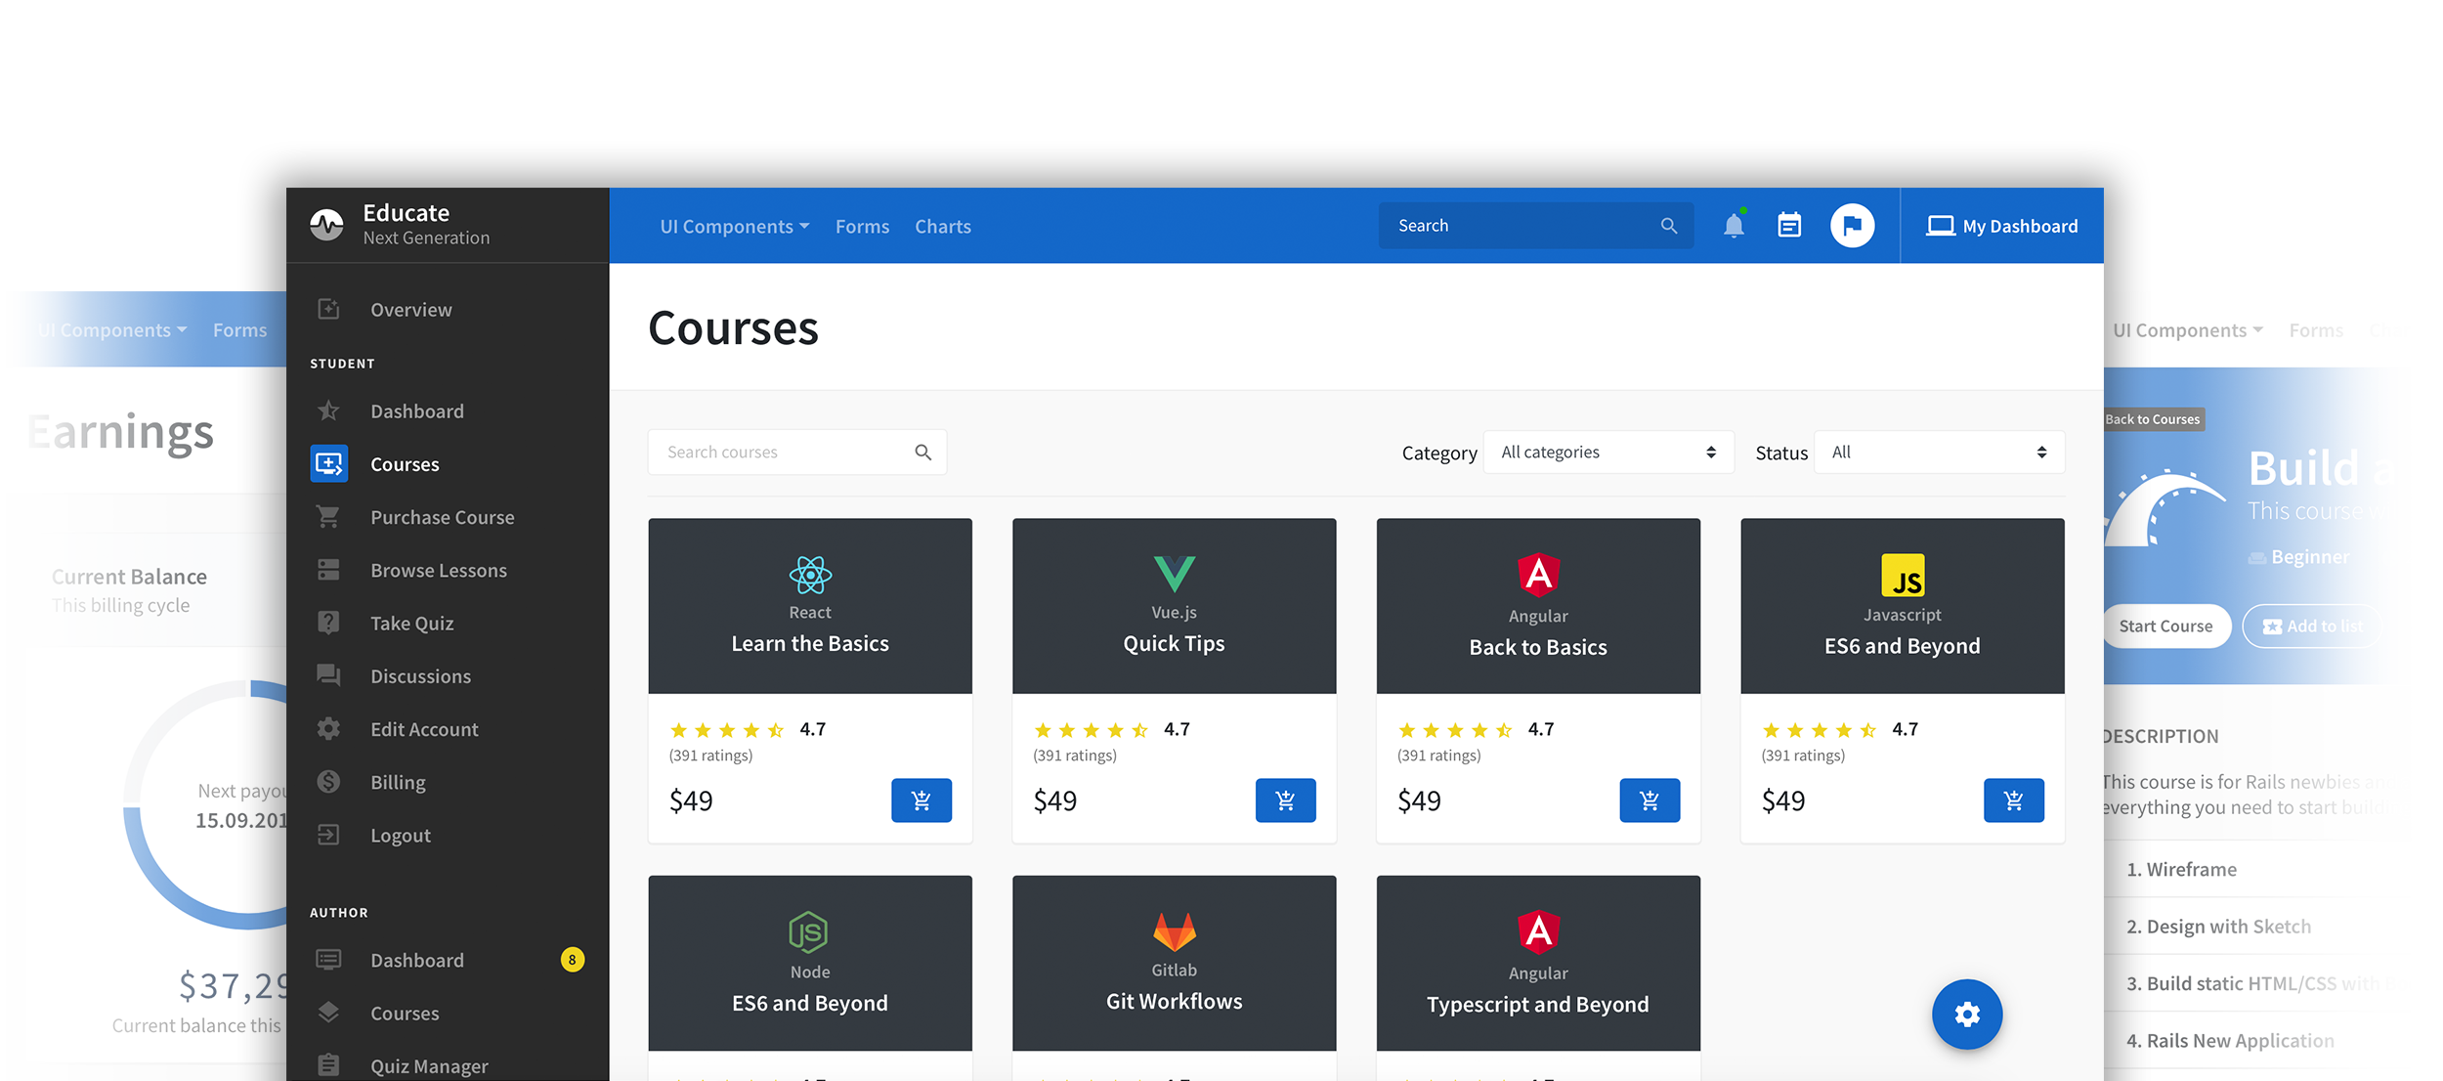Click the floating settings gear button
The width and height of the screenshot is (2443, 1081).
pyautogui.click(x=1966, y=1015)
